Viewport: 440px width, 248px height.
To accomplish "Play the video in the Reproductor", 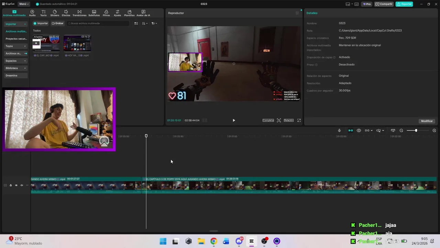I will pos(234,120).
